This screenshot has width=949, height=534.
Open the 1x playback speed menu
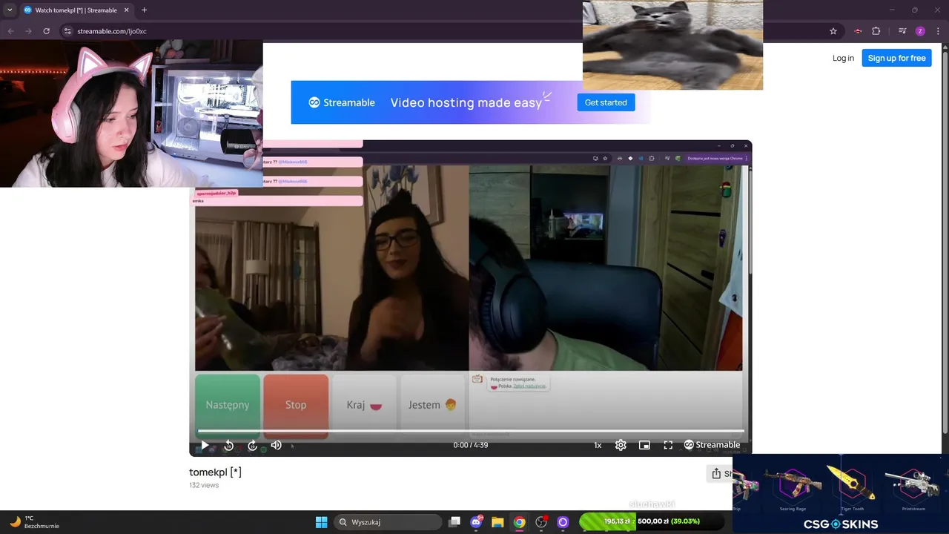point(598,445)
